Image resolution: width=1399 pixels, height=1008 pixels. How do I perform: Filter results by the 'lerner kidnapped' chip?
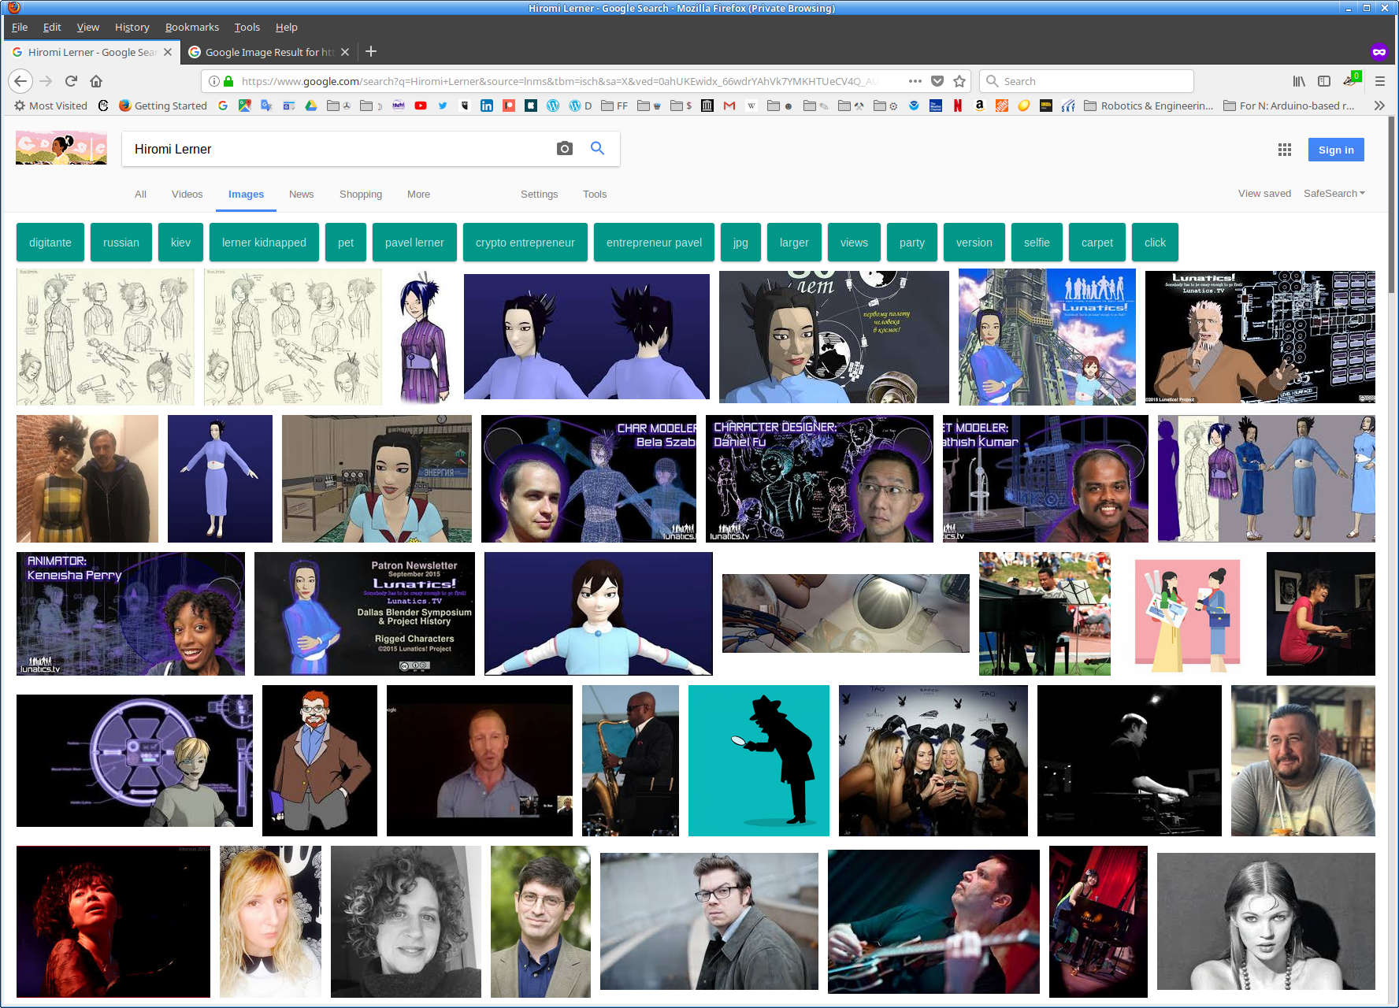264,243
